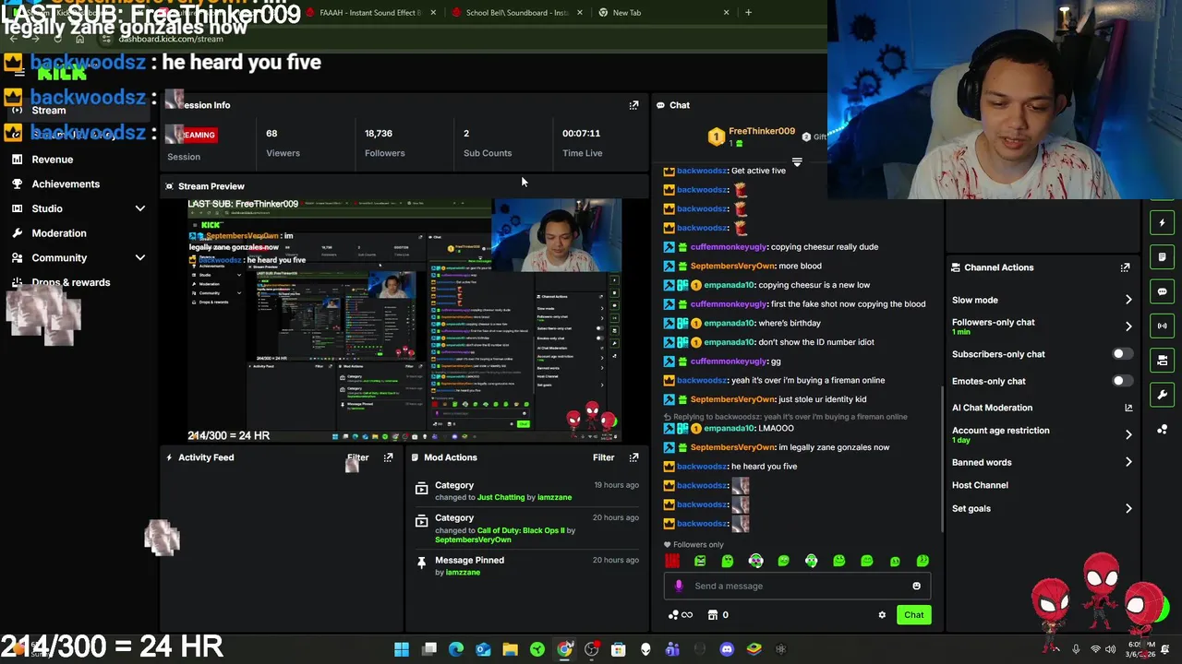
Task: Click the green Chat send button
Action: (913, 615)
